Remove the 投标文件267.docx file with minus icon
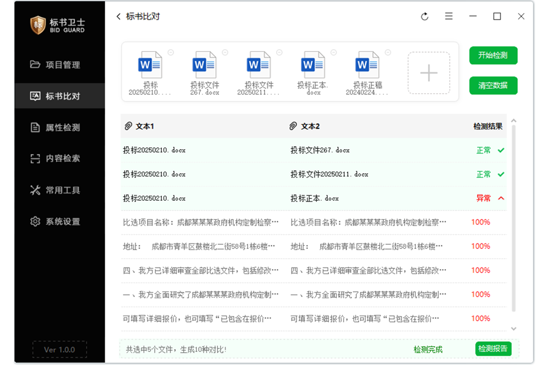 225,53
